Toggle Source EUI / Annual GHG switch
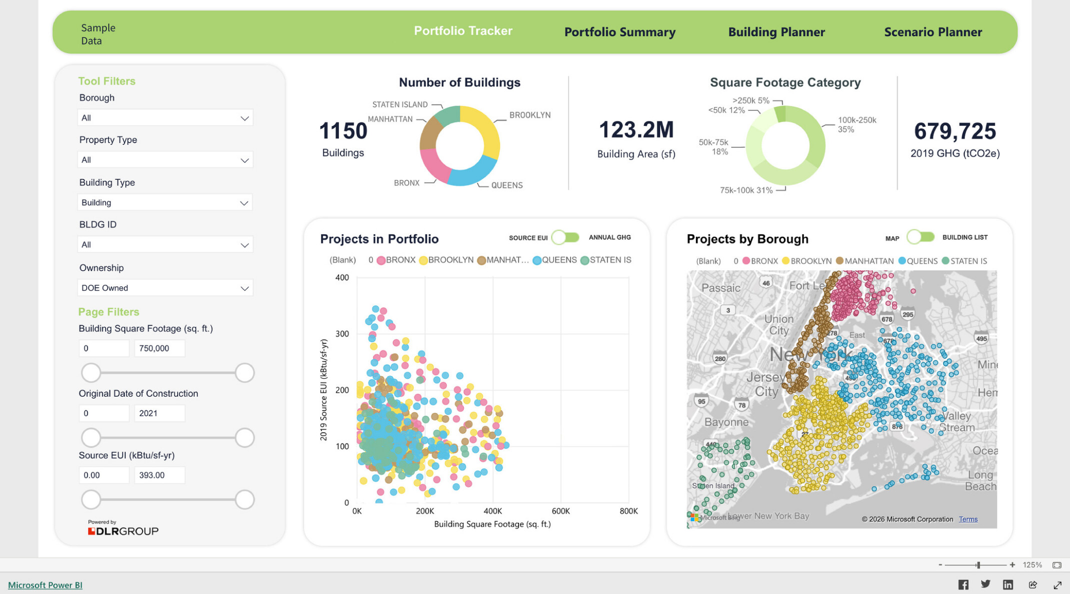This screenshot has width=1070, height=594. (565, 237)
